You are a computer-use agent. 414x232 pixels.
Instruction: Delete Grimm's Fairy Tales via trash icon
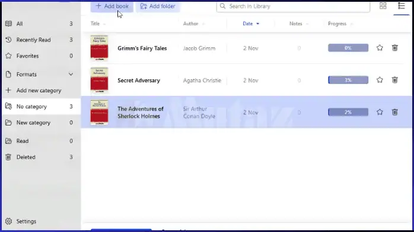click(395, 48)
